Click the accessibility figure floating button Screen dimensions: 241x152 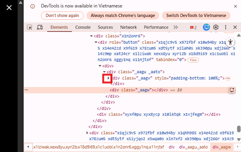coord(230,42)
